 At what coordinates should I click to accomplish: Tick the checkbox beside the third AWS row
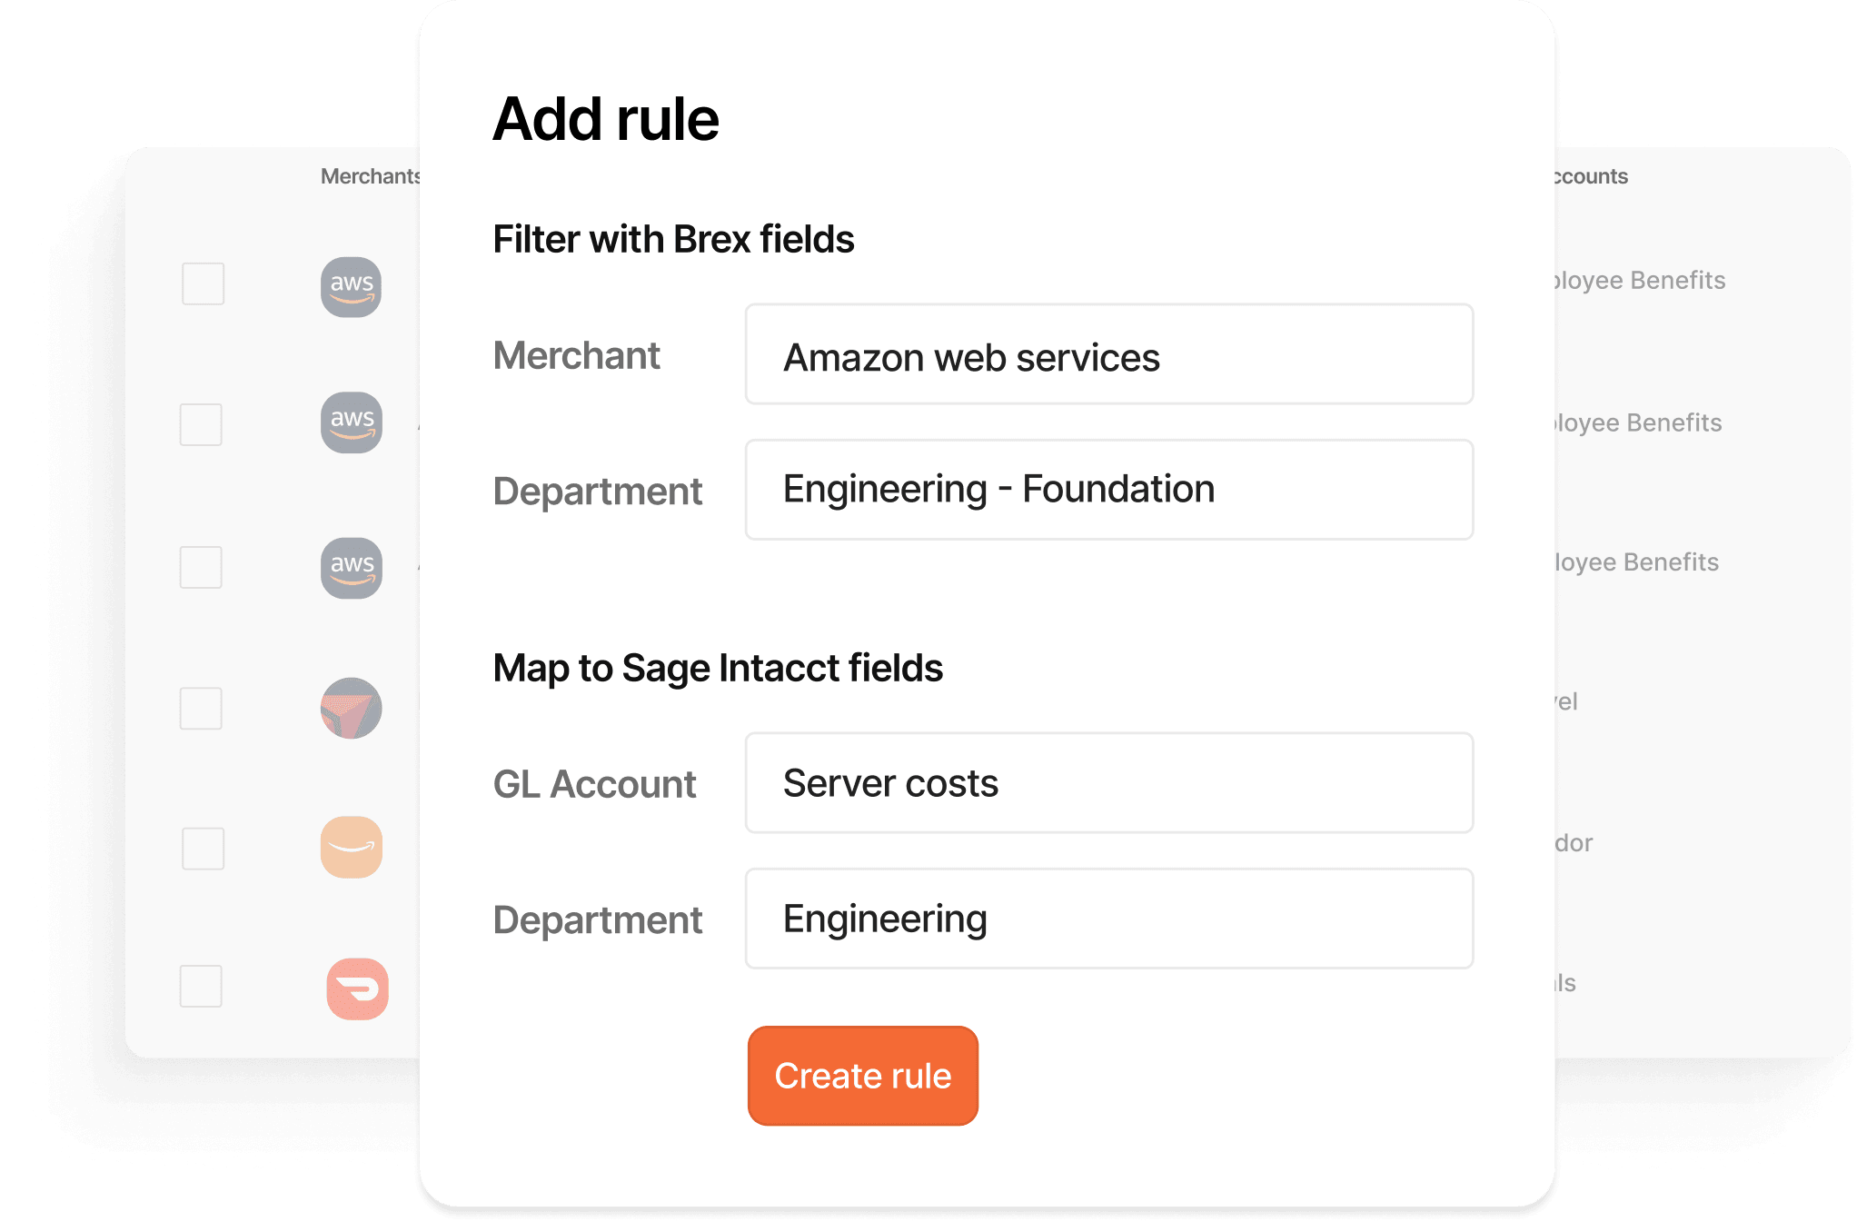[x=201, y=567]
